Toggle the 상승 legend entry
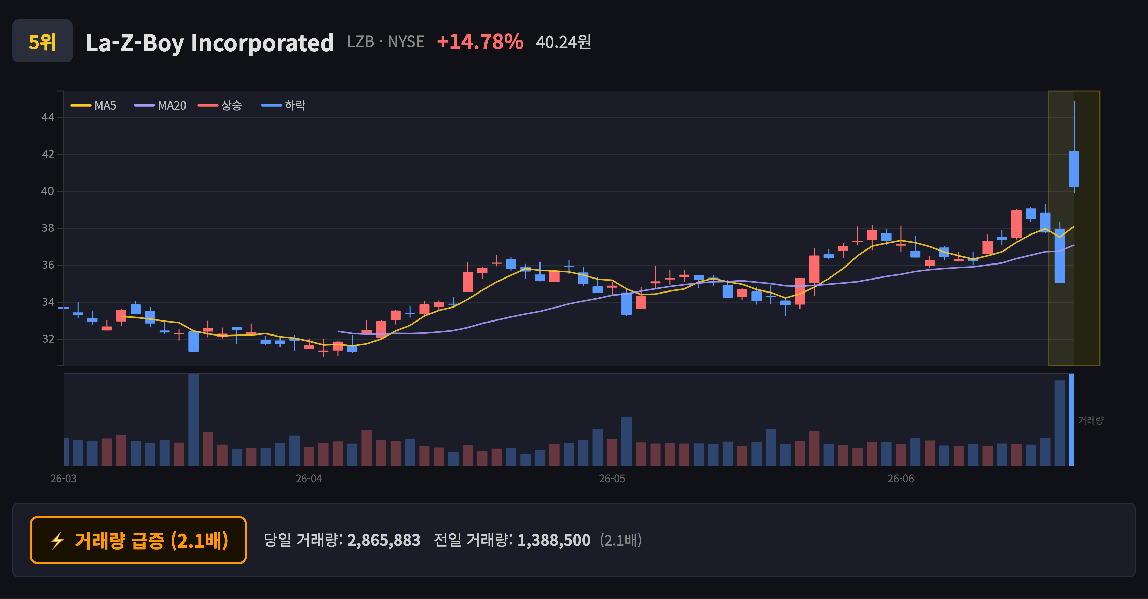The image size is (1148, 599). click(220, 105)
